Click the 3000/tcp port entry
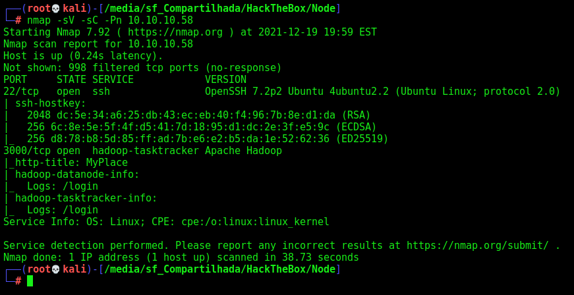 pyautogui.click(x=28, y=150)
